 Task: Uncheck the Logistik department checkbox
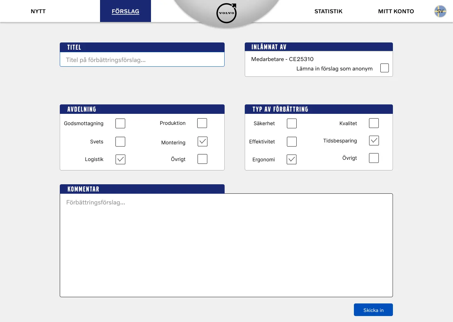120,159
